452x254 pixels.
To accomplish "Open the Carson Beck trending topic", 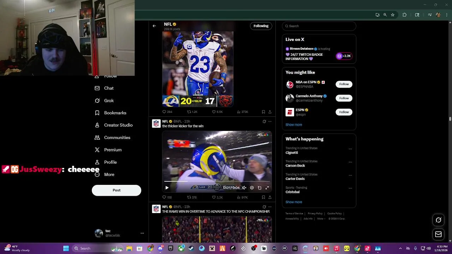I will click(x=295, y=165).
